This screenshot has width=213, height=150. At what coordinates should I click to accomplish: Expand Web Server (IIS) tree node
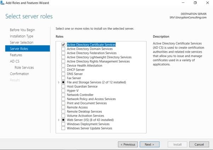[x=59, y=120]
